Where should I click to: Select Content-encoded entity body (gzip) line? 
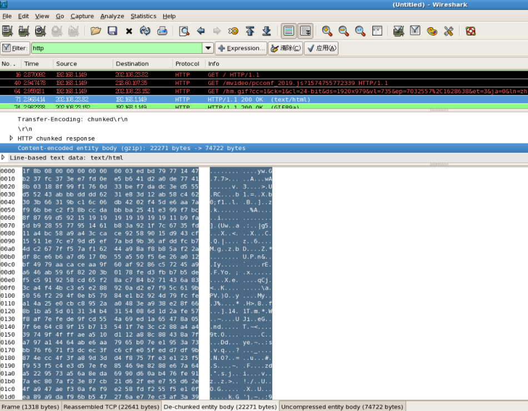coord(264,148)
